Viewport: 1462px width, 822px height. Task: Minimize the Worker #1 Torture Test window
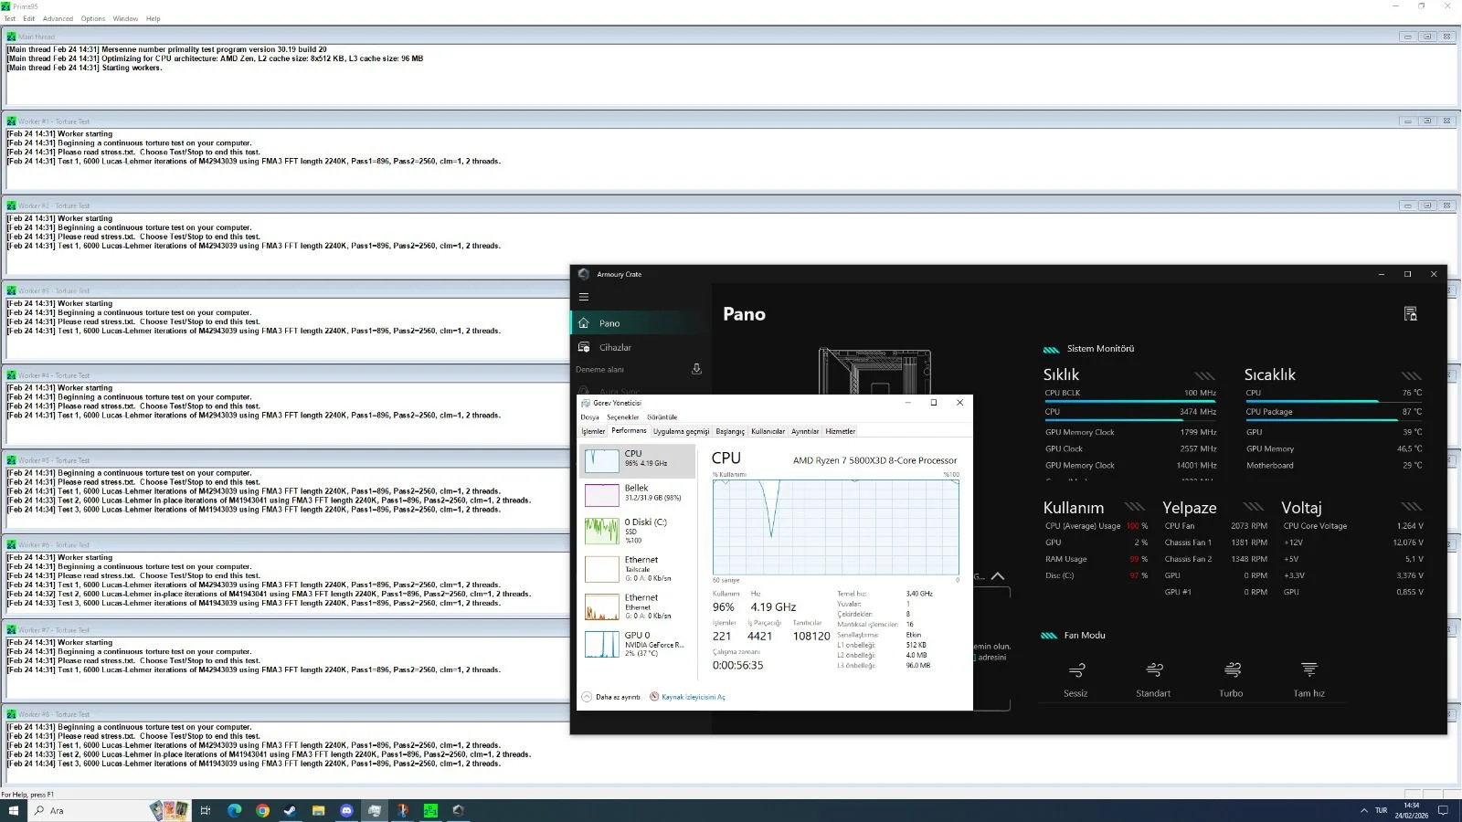(x=1407, y=121)
